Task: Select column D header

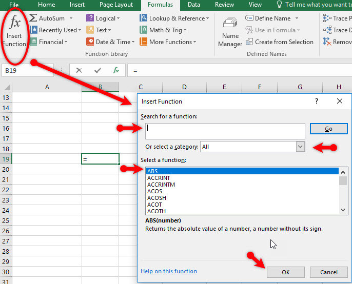Action: point(184,87)
